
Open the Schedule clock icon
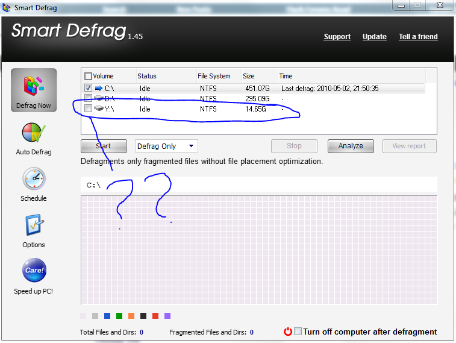click(34, 178)
